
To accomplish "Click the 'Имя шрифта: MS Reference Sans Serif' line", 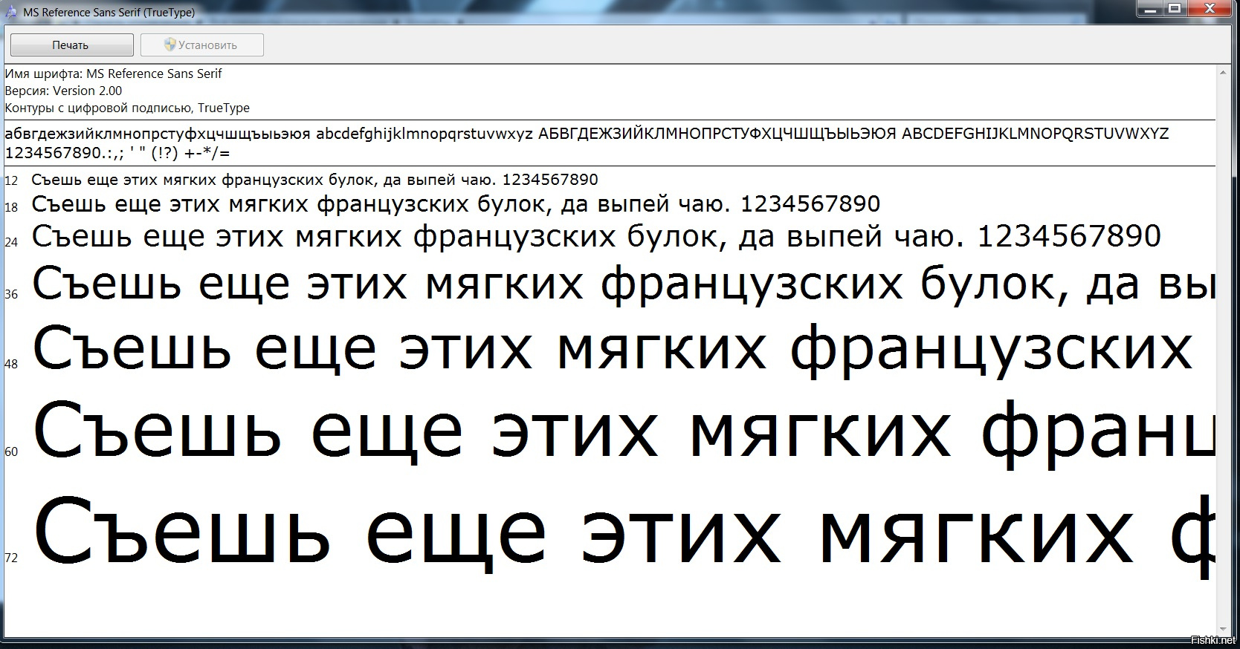I will (113, 74).
